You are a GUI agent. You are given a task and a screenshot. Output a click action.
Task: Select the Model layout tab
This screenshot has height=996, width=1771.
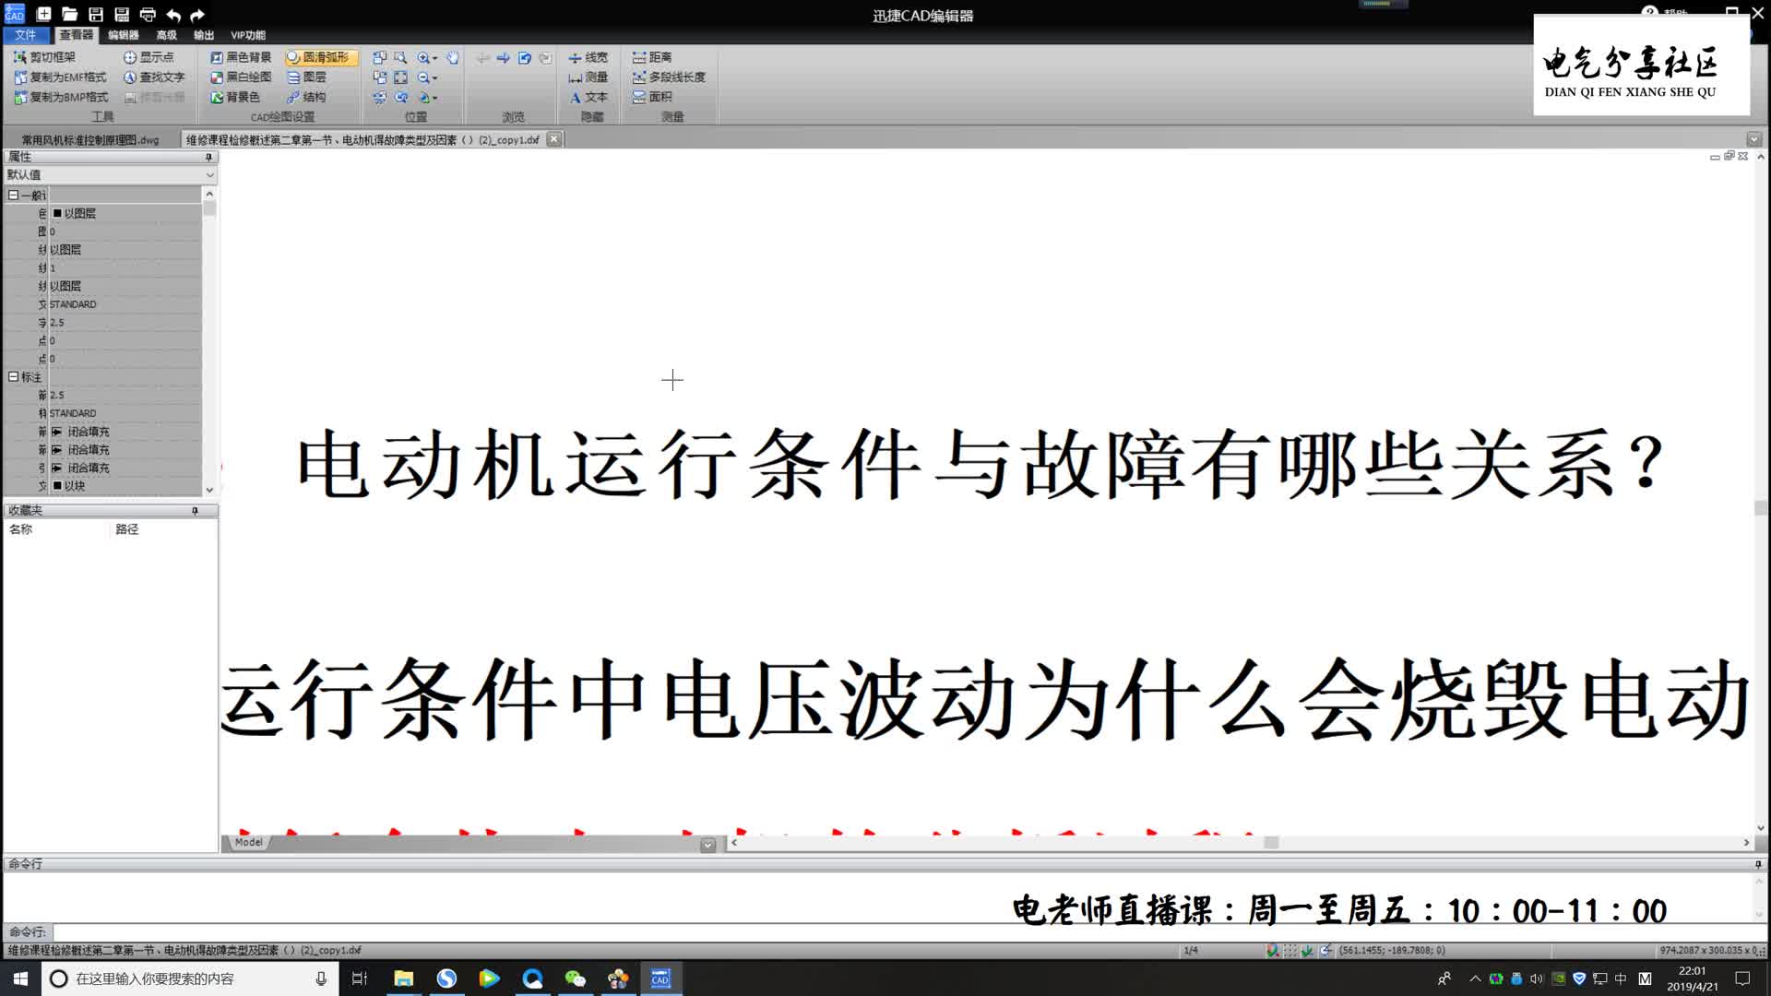point(248,842)
